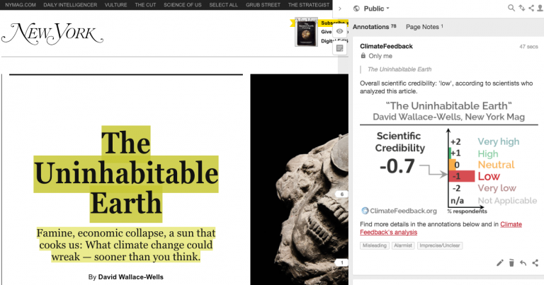Expand the Public group dropdown
544x285 pixels.
(376, 8)
